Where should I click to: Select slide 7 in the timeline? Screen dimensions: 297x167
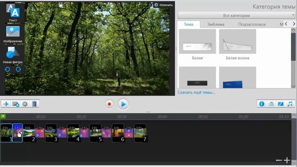pyautogui.click(x=140, y=133)
